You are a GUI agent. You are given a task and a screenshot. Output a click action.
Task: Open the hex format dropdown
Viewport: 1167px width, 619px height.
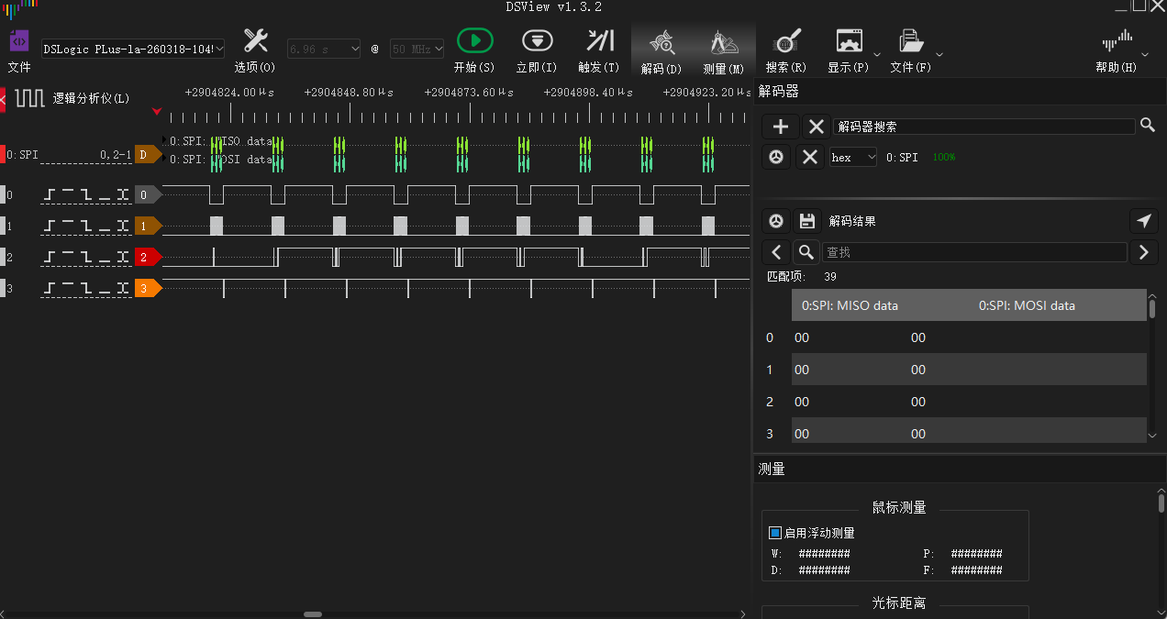(852, 158)
